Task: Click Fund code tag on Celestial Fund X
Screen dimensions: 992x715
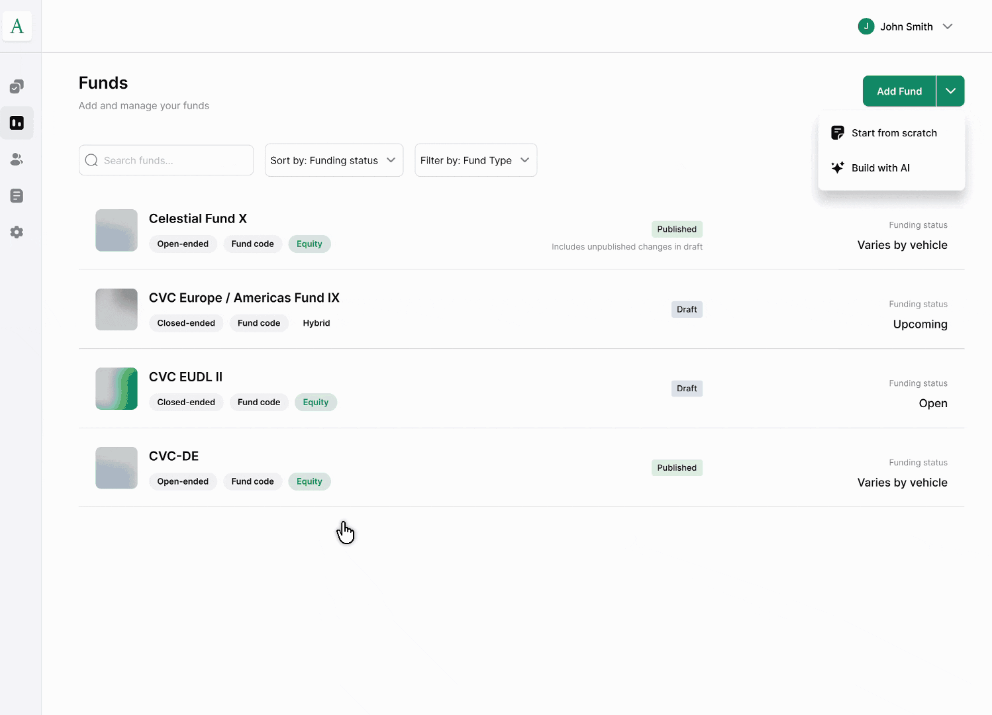Action: coord(252,244)
